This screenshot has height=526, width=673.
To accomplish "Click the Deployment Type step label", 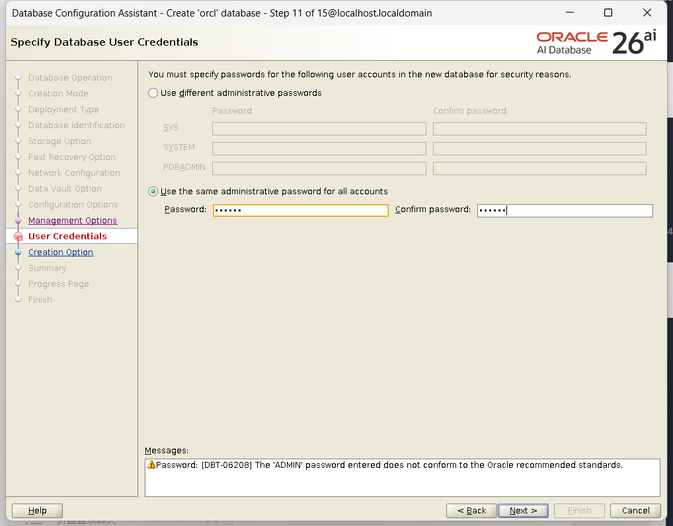I will [63, 110].
